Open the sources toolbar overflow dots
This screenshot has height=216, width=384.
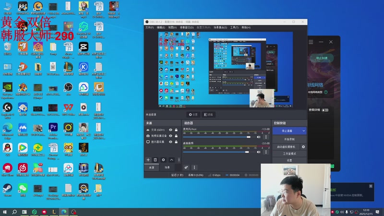[179, 160]
